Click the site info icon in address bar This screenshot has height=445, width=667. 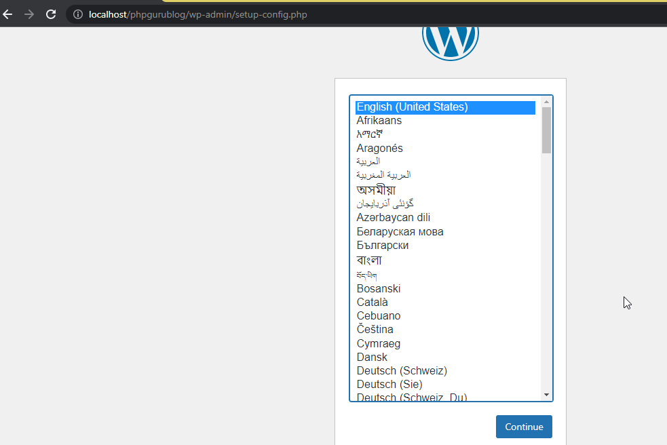click(78, 14)
